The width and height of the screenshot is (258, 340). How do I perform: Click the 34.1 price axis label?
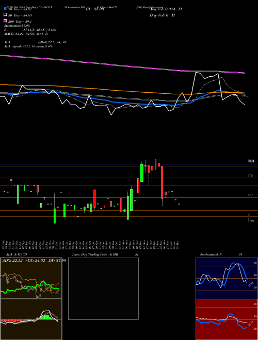pos(250,195)
